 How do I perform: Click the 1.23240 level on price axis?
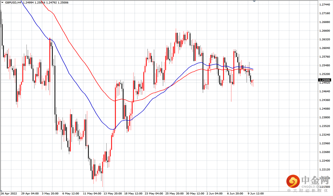pos(324,135)
